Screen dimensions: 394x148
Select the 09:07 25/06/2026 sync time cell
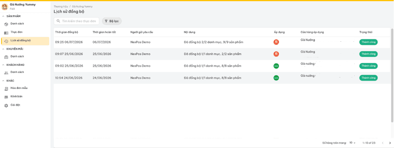coord(69,54)
